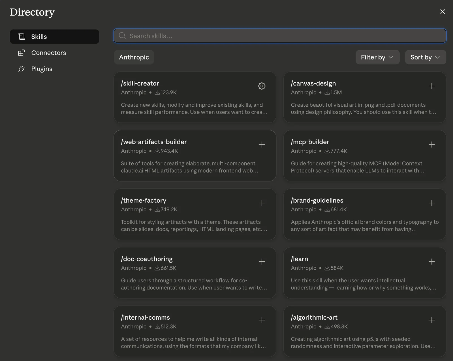Viewport: 453px width, 361px height.
Task: Open the /skill-creator card title
Action: [x=140, y=83]
